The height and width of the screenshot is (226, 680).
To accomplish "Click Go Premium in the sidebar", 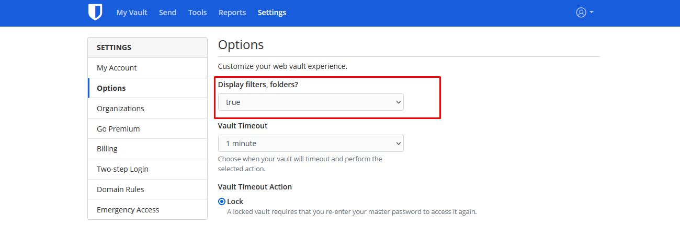I will point(118,129).
